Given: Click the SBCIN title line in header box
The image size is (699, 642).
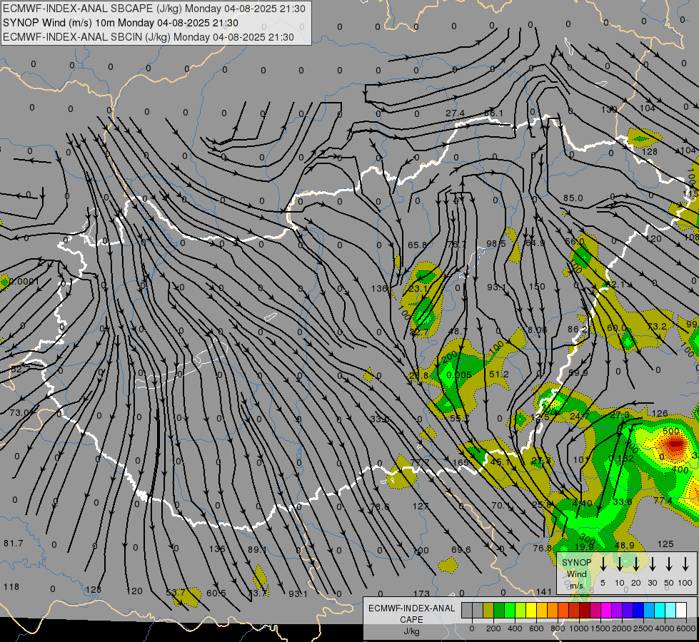Looking at the screenshot, I should 149,37.
